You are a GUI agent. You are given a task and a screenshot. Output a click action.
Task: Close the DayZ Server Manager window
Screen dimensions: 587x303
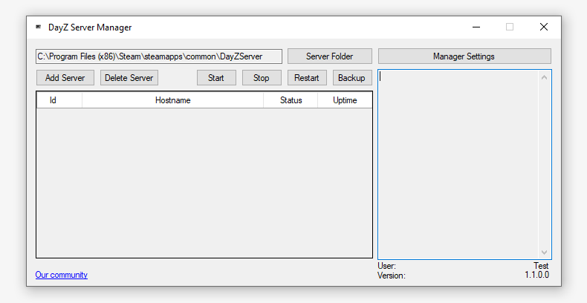[544, 27]
